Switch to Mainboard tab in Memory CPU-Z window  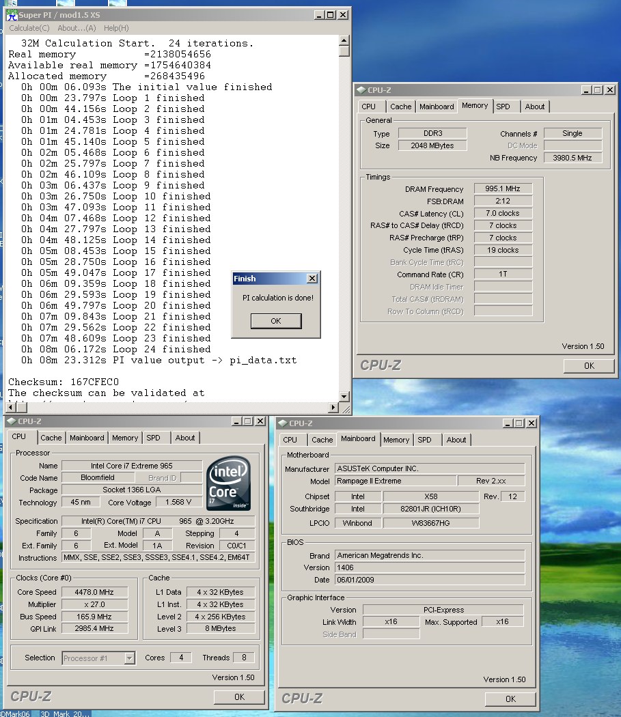pos(437,107)
